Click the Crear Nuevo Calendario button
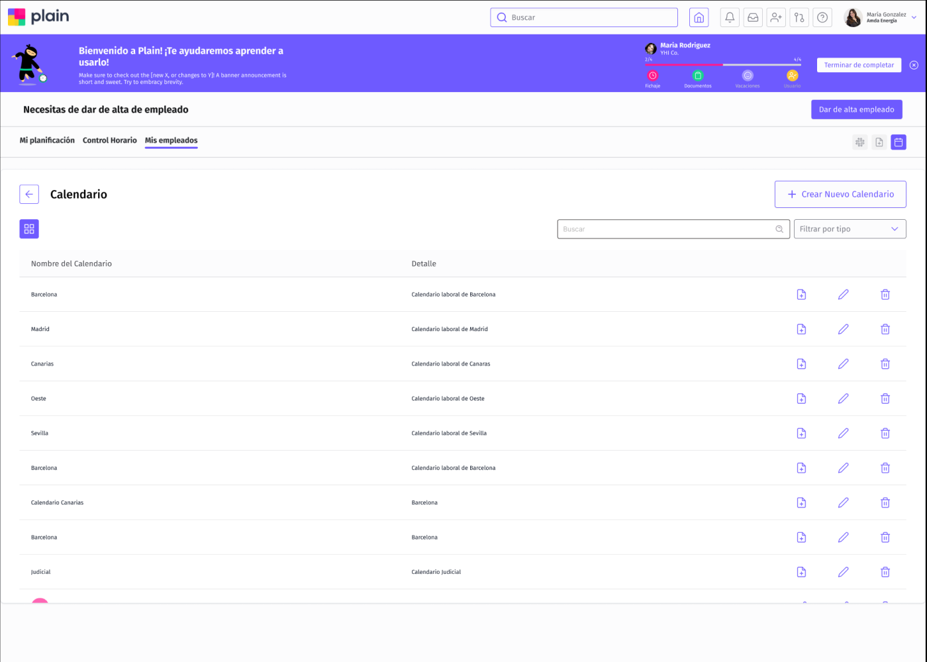927x662 pixels. pos(840,195)
